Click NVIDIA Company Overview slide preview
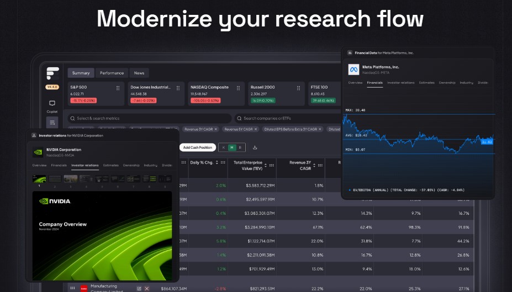 coord(102,236)
